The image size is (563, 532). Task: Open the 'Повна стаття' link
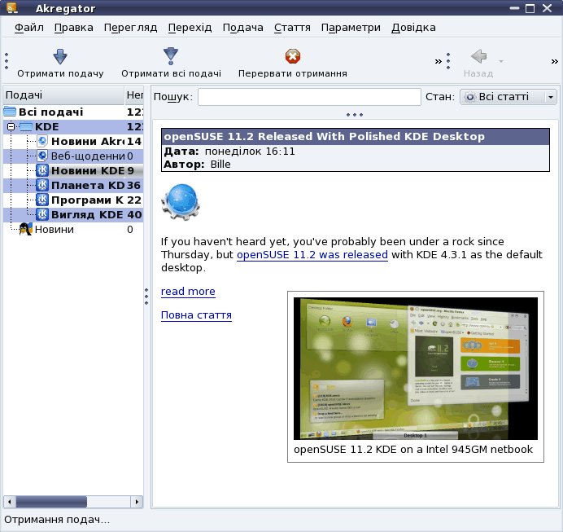click(x=196, y=315)
